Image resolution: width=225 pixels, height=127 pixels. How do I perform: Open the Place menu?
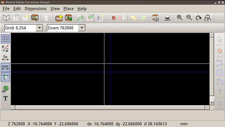tap(68, 9)
